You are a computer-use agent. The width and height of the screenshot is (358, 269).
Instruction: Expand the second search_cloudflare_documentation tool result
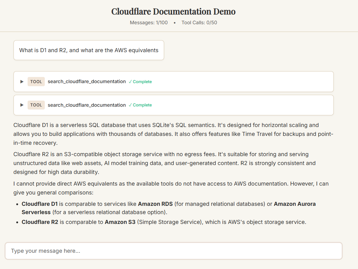click(x=22, y=105)
